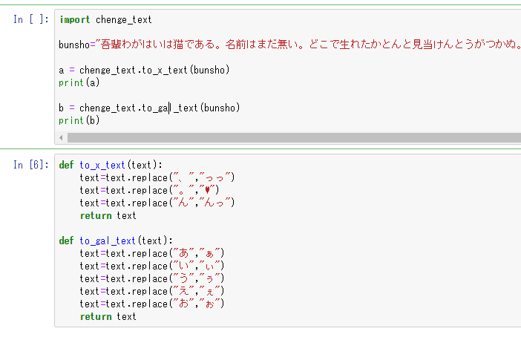Click the "def to_x_text(text):" line
This screenshot has width=521, height=340.
(111, 165)
